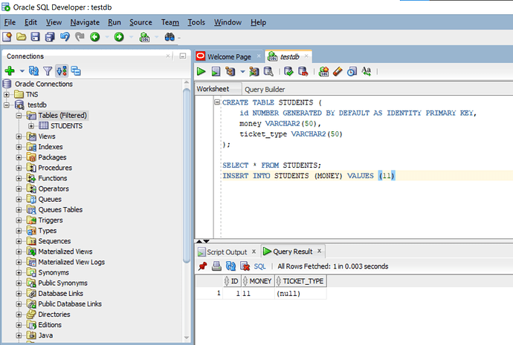Collapse the CREATE TABLE code block
The width and height of the screenshot is (513, 345).
(217, 102)
